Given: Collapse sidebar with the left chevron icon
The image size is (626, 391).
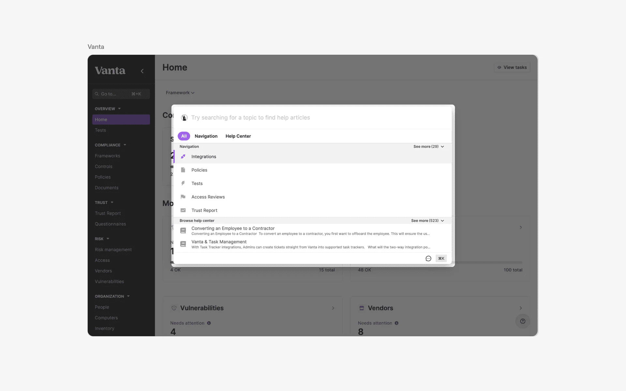Looking at the screenshot, I should pos(142,71).
